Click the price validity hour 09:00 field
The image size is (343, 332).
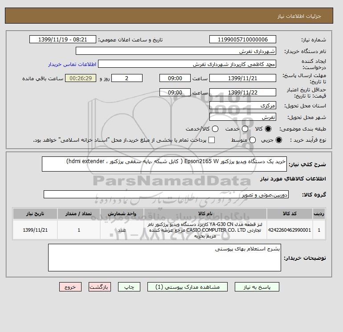tap(175, 92)
